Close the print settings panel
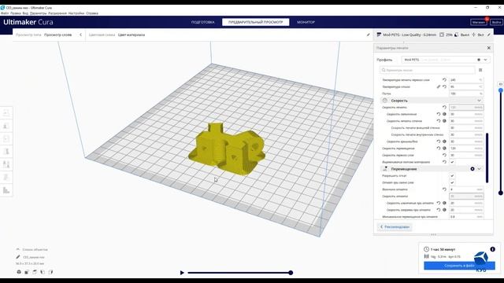The image size is (504, 283). coord(488,48)
